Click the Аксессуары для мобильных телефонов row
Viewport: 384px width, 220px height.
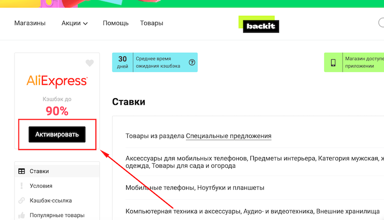255,162
